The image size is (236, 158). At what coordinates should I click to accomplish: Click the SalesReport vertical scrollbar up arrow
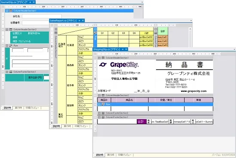coord(190,29)
